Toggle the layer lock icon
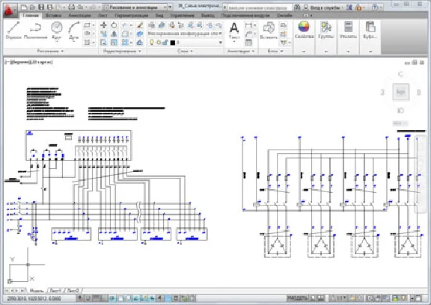Image resolution: width=431 pixels, height=305 pixels. coord(165,43)
